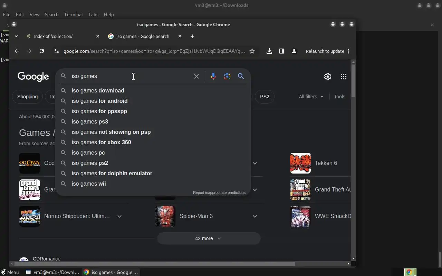The image size is (442, 276).
Task: Open the taskbar Menu button
Action: [10, 272]
